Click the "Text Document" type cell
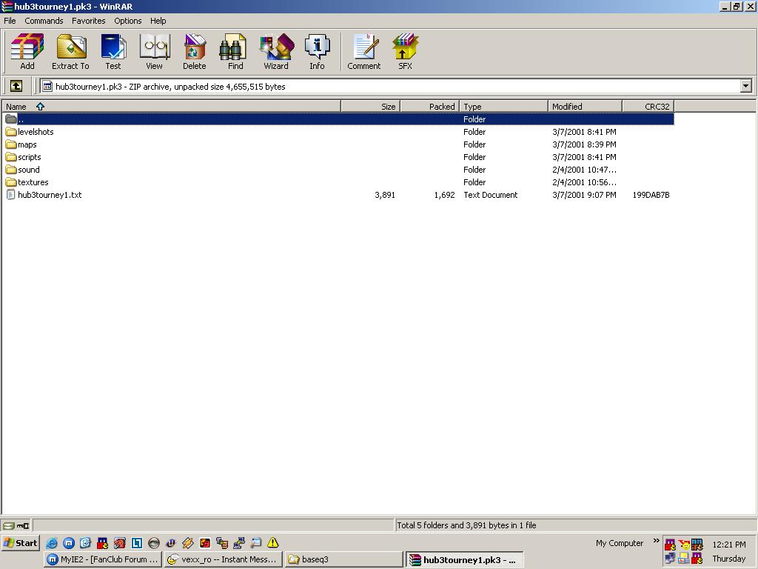The image size is (758, 569). coord(490,195)
